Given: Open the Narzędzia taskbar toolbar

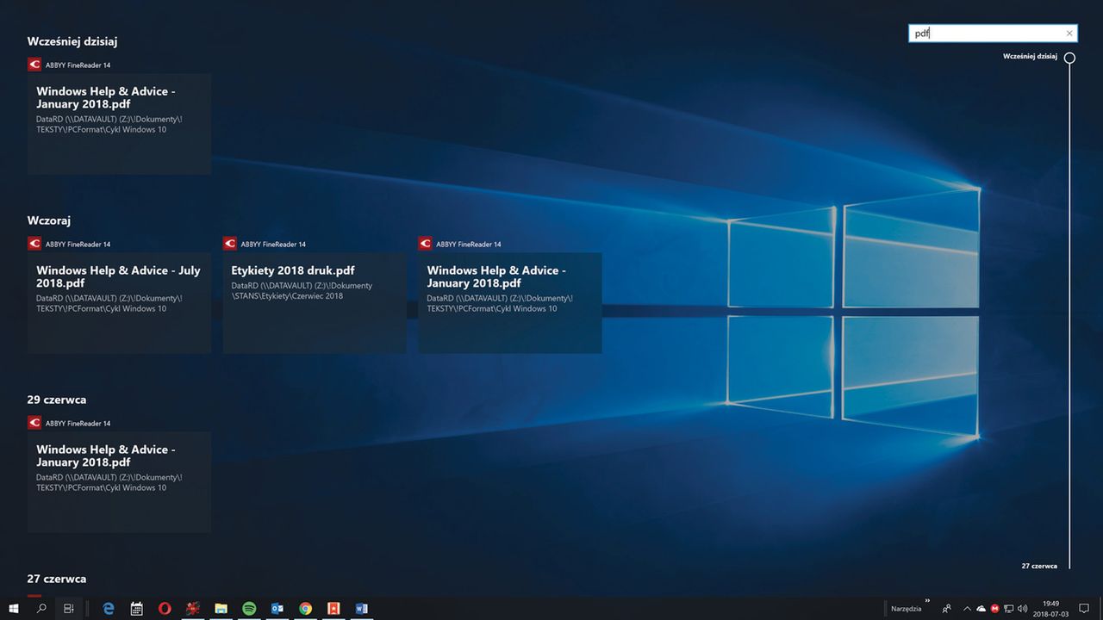Looking at the screenshot, I should coord(906,609).
